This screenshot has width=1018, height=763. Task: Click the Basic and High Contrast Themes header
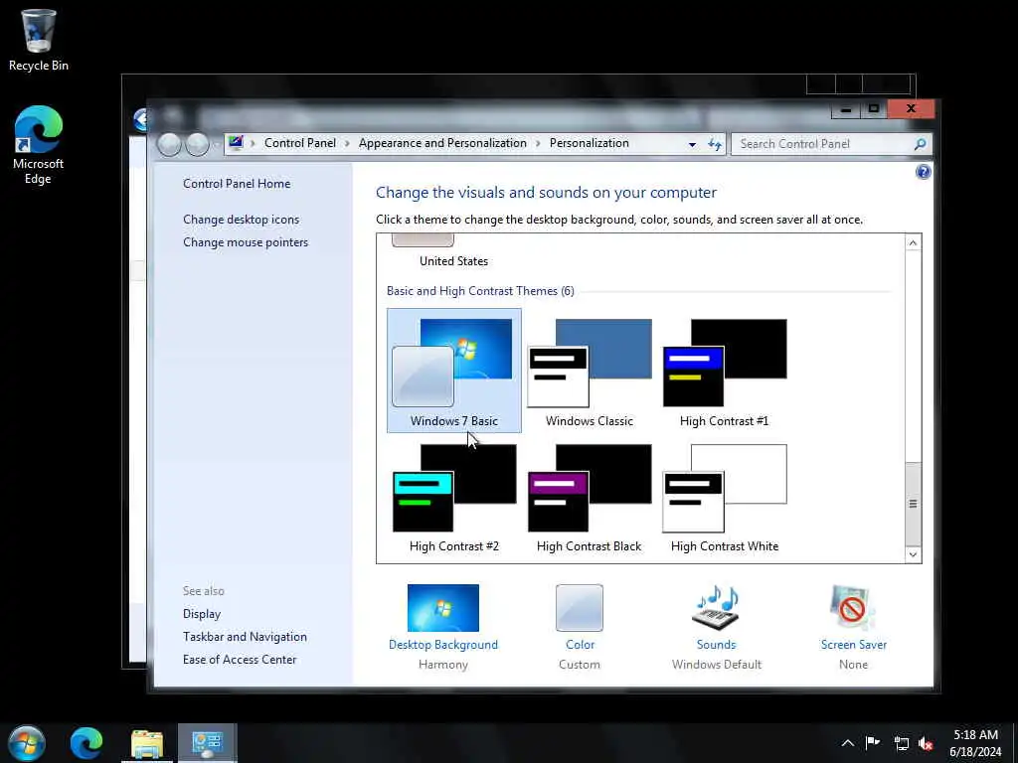(x=480, y=291)
